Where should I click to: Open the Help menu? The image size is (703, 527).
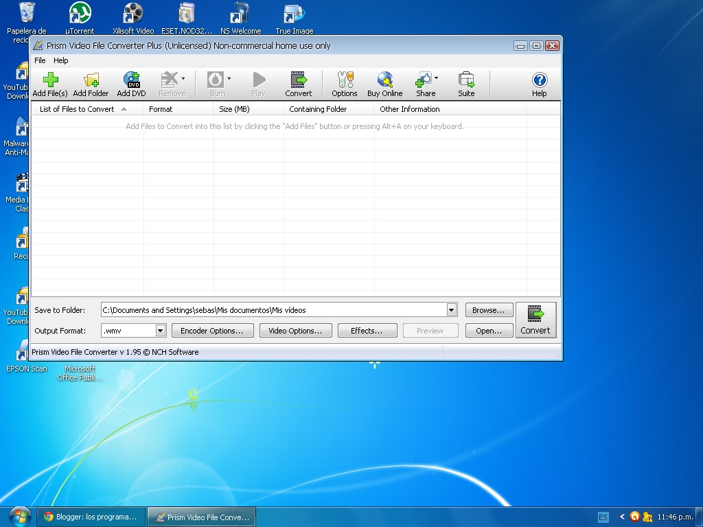tap(61, 60)
